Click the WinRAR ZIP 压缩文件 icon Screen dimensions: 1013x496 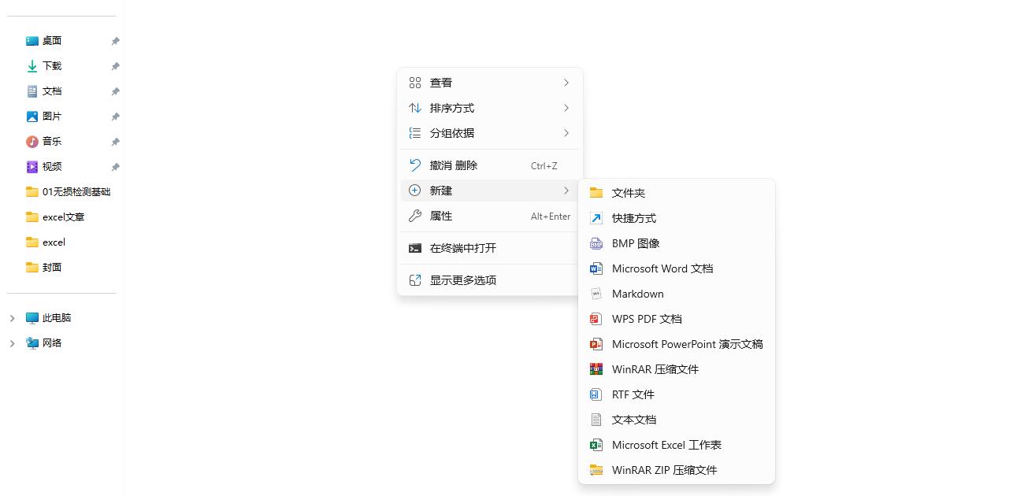click(x=596, y=471)
